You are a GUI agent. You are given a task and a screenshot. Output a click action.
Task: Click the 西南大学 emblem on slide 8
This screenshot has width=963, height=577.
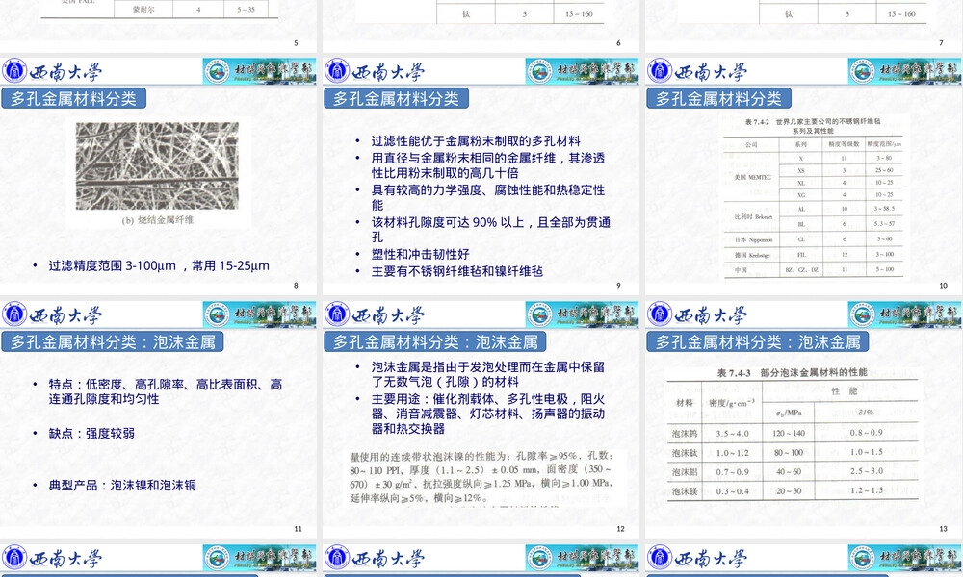click(x=14, y=71)
